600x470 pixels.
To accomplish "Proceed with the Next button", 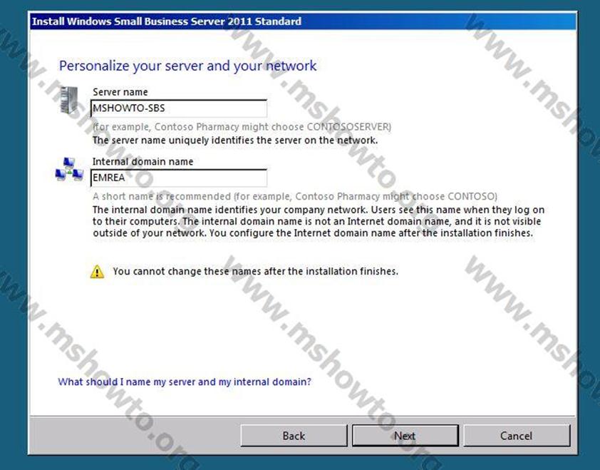I will click(x=405, y=436).
